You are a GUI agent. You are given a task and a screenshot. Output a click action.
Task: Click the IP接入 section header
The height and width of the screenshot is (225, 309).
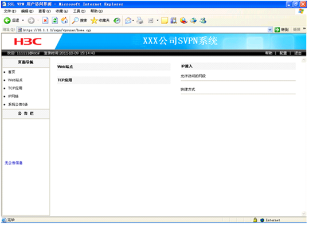tap(238, 66)
